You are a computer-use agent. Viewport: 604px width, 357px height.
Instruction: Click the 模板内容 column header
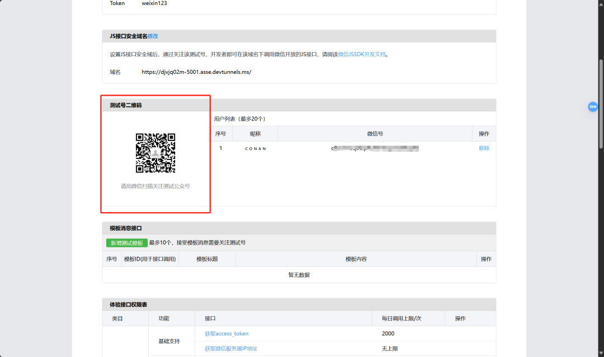tap(356, 259)
